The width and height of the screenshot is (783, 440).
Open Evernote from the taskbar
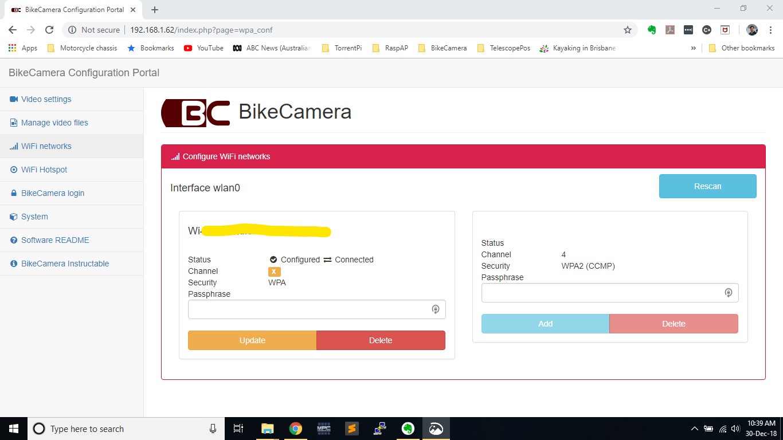coord(408,429)
